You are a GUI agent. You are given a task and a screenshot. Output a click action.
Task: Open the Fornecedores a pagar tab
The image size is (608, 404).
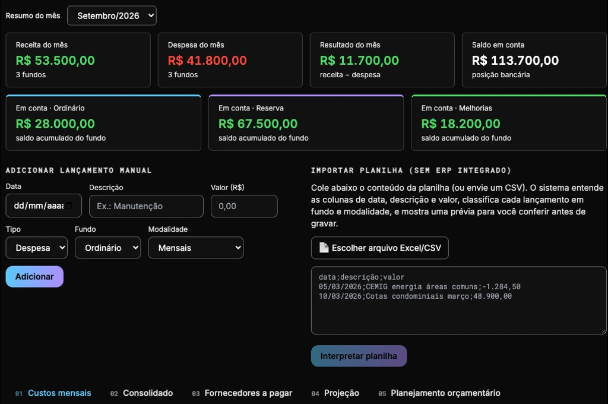click(x=242, y=393)
